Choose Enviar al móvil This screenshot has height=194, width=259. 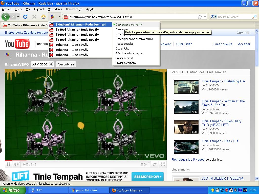(x=136, y=58)
